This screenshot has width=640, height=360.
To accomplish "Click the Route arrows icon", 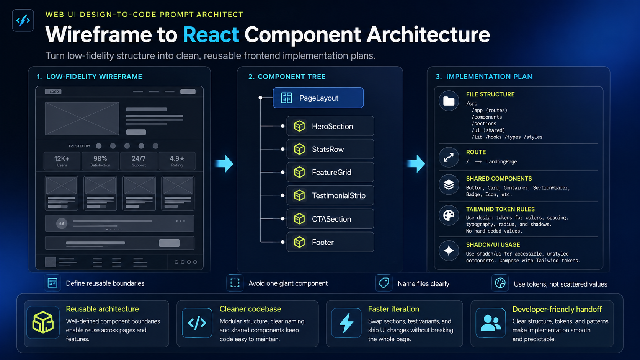I will [449, 157].
